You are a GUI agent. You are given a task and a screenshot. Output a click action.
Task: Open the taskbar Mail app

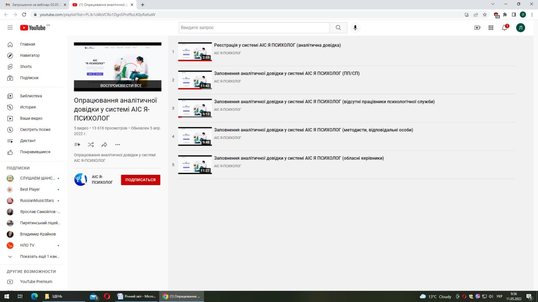[x=94, y=296]
